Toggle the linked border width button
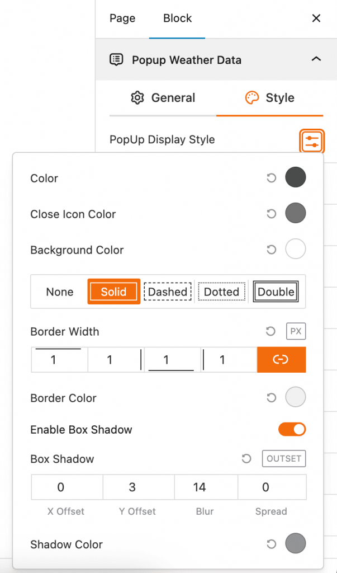 281,360
